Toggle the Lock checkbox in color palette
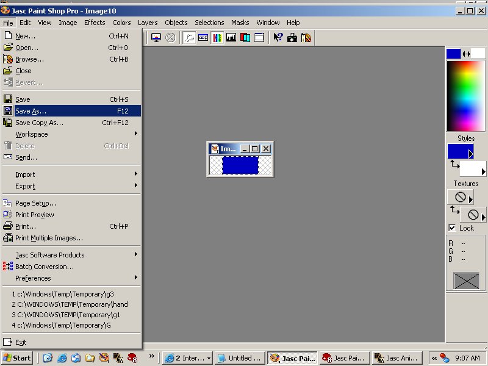The width and height of the screenshot is (488, 366). tap(452, 228)
